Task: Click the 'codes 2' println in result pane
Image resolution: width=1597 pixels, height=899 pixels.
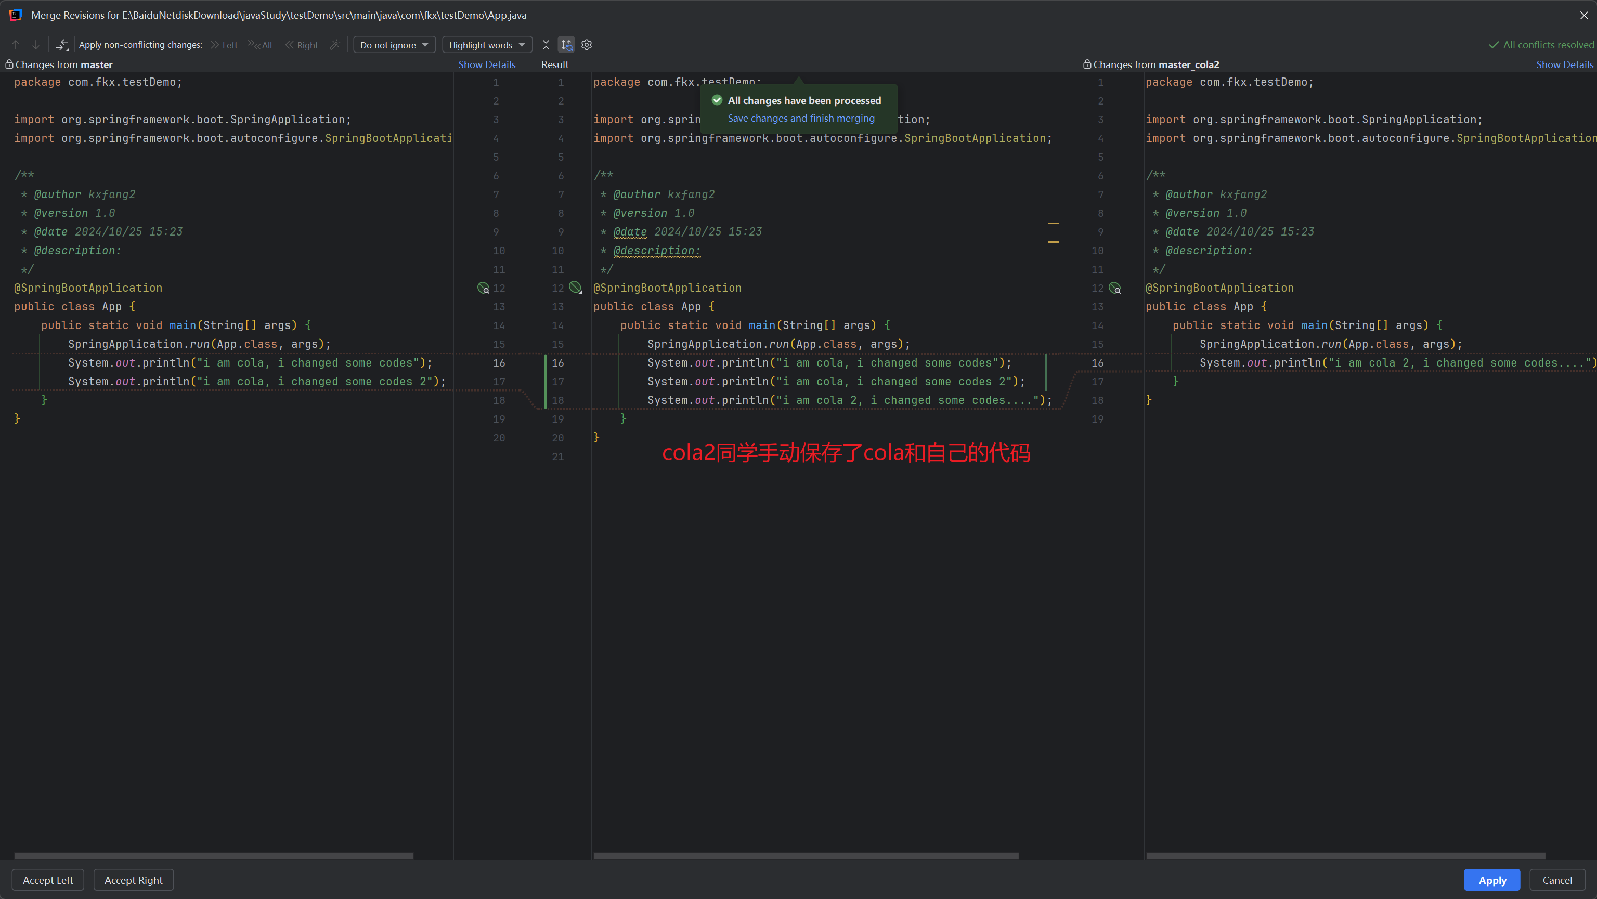Action: (x=836, y=381)
